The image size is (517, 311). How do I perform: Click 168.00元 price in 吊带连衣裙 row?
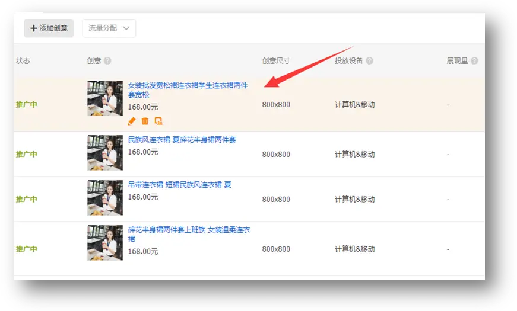pos(143,197)
